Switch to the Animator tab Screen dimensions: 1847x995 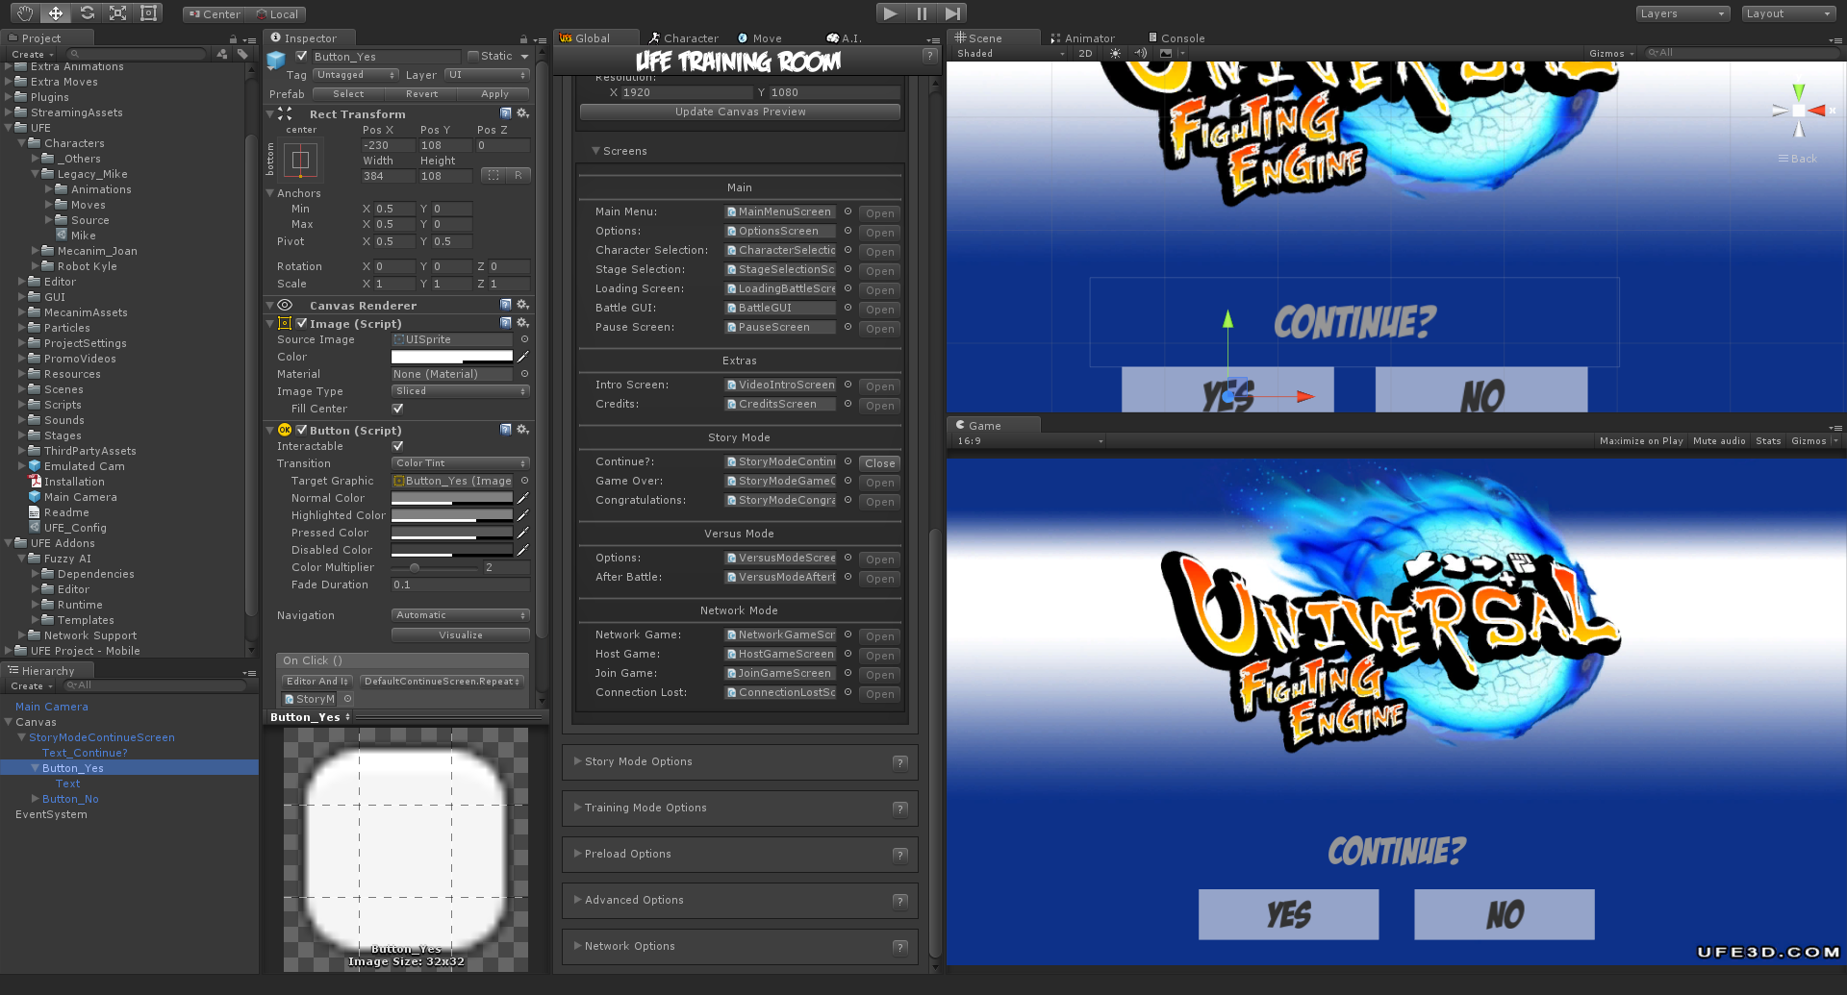tap(1082, 38)
